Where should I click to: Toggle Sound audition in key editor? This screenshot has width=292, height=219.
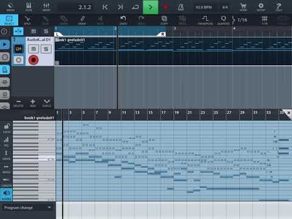point(6,195)
